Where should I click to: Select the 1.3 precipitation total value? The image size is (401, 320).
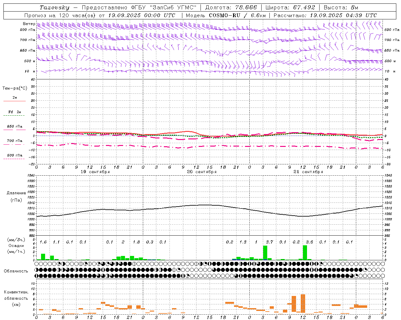click(243, 242)
